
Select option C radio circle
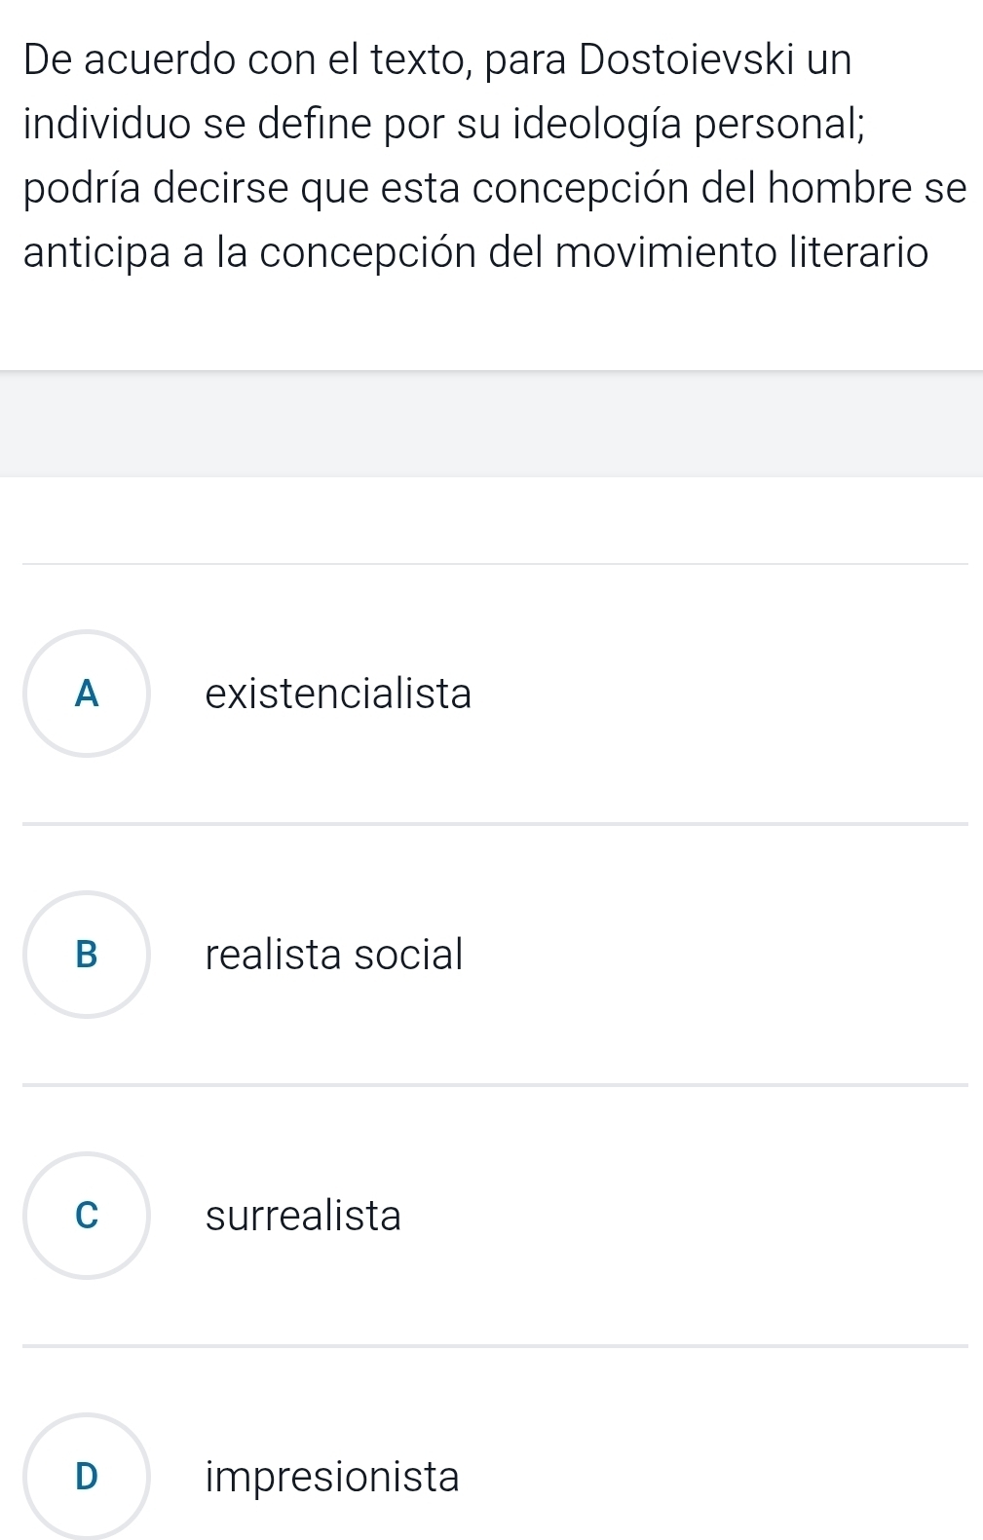click(87, 1216)
